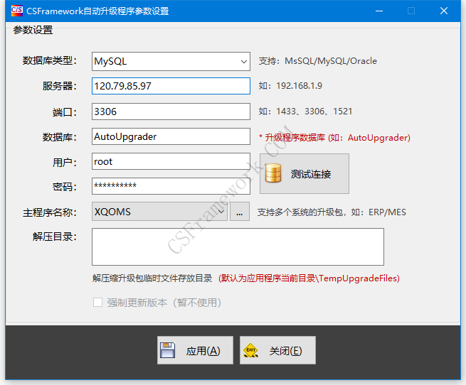Click the 如: 192.168.1.9 example text
Viewport: 466px width, 385px height.
point(290,86)
